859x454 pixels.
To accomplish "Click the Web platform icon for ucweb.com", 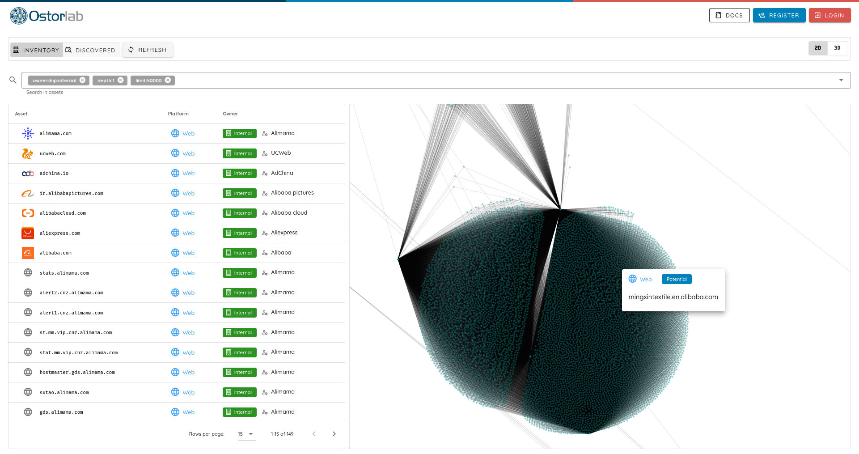I will (x=175, y=153).
